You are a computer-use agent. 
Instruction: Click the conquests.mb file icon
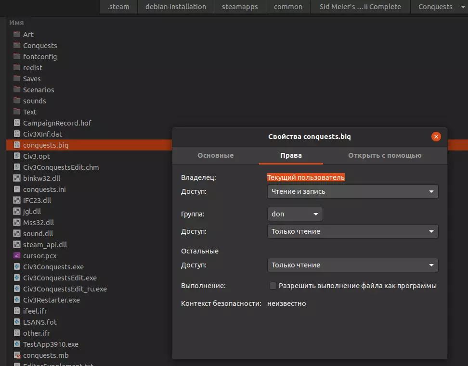[x=17, y=355]
